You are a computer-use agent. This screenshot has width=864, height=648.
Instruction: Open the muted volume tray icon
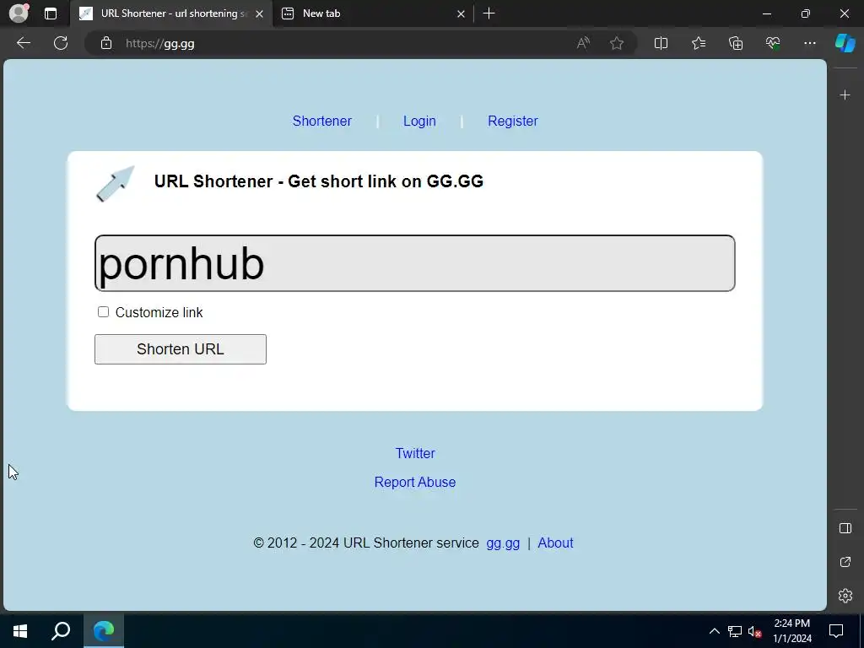coord(755,631)
